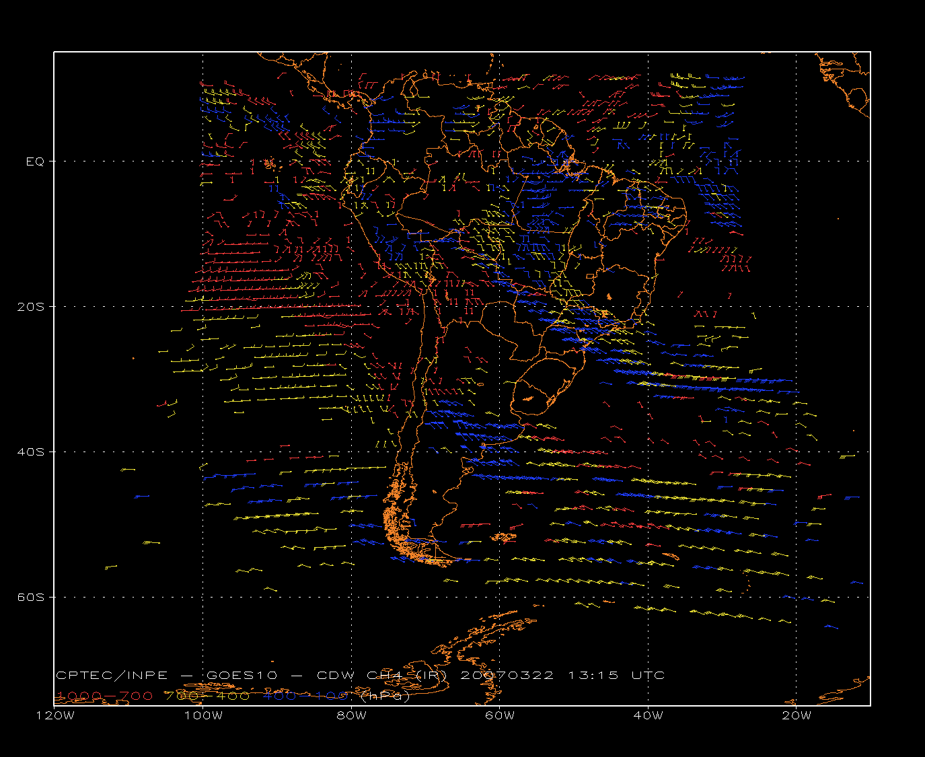Click the 120W longitude axis label
The image size is (925, 757).
click(x=54, y=715)
